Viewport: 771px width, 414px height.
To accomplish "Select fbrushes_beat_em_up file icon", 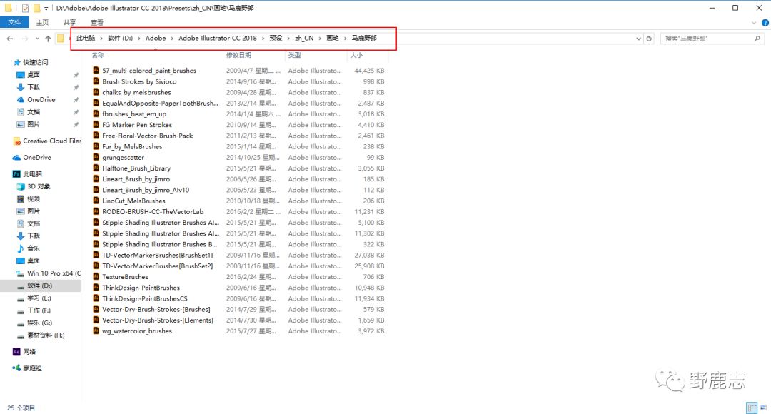I will [x=96, y=113].
